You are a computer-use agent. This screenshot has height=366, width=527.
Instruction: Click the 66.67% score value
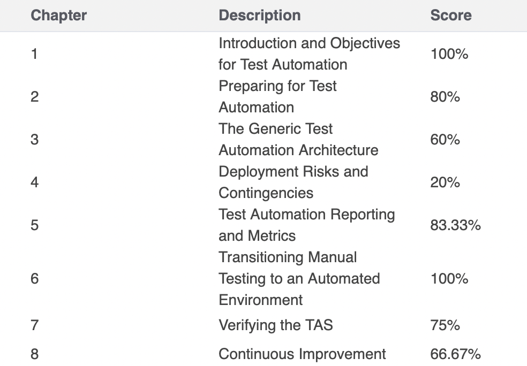(x=455, y=354)
